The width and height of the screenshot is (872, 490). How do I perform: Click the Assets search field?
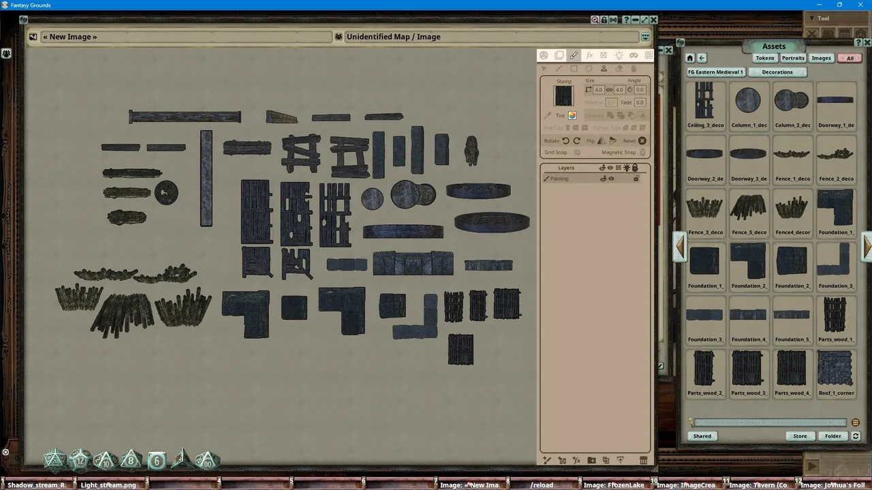770,423
